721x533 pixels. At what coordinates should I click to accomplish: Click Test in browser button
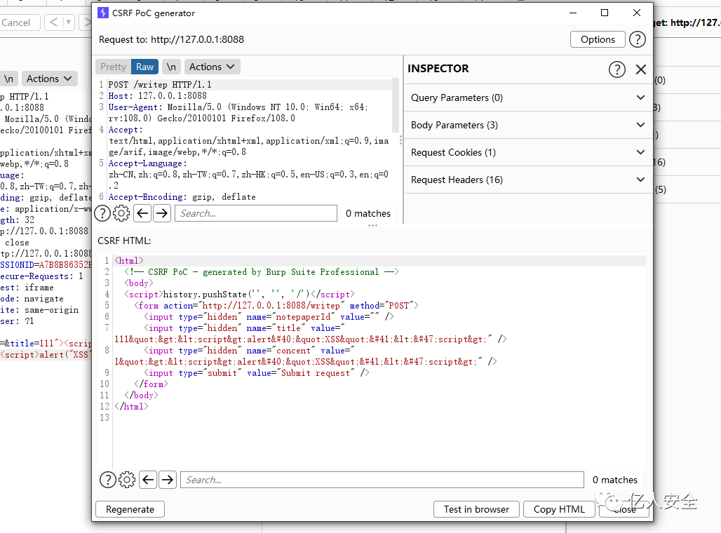click(476, 509)
